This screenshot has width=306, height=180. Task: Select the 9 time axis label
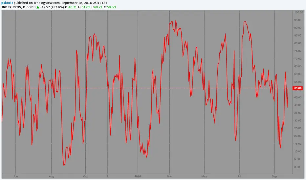[x=108, y=176]
